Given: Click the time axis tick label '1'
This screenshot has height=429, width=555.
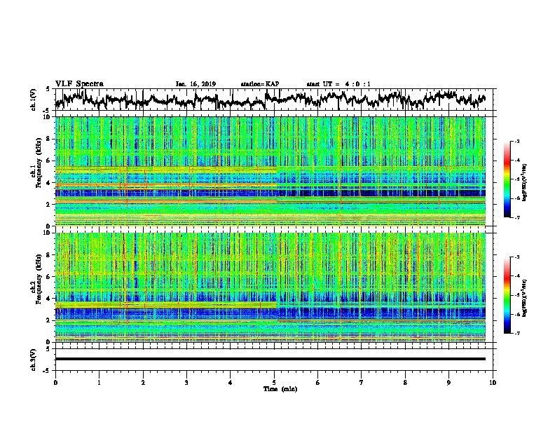Looking at the screenshot, I should click(99, 383).
